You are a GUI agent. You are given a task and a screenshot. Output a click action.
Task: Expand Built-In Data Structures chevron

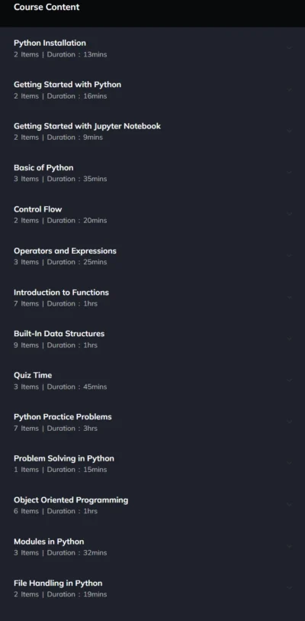coord(289,338)
